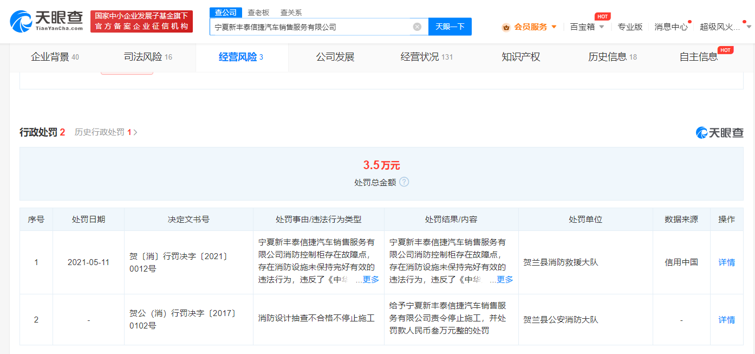The height and width of the screenshot is (354, 755).
Task: Open the 司法风险 tab
Action: (x=148, y=57)
